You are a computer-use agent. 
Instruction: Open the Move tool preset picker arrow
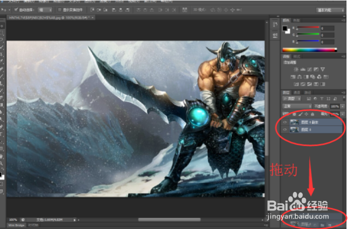pos(10,10)
